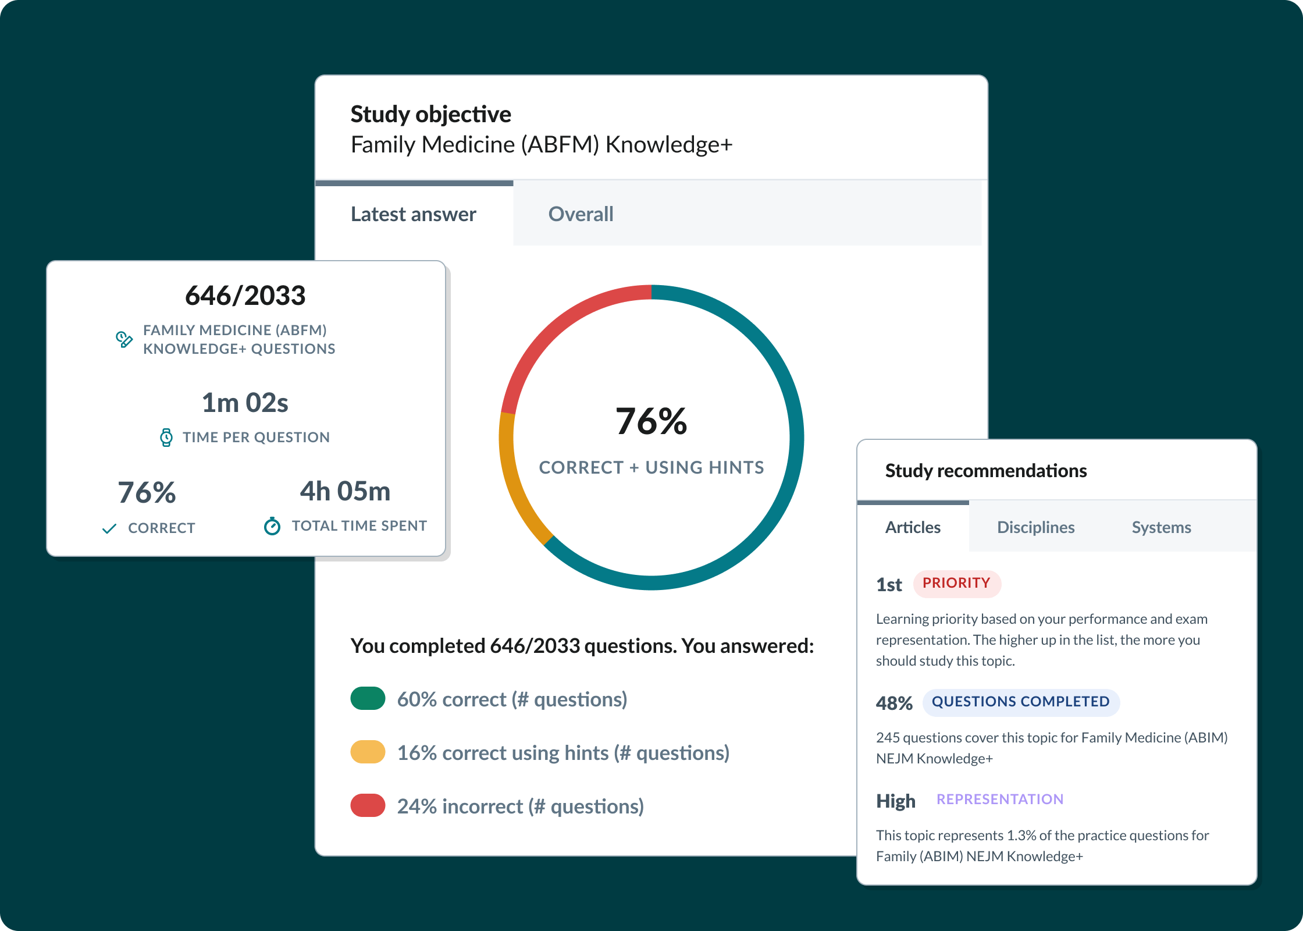Image resolution: width=1303 pixels, height=931 pixels.
Task: Click the yellow hints legend swatch
Action: click(x=368, y=752)
